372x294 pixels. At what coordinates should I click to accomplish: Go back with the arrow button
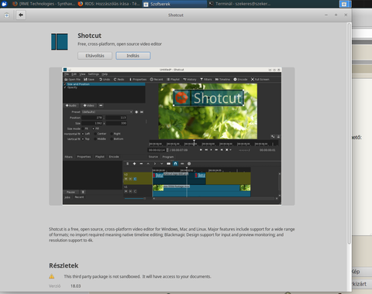click(x=21, y=15)
